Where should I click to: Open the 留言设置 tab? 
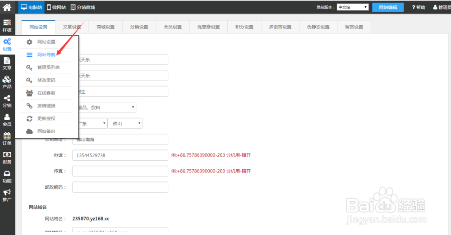[x=354, y=27]
